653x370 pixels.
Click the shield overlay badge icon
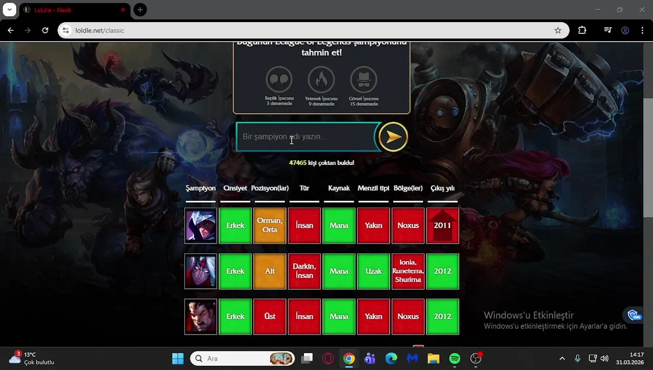(x=634, y=315)
